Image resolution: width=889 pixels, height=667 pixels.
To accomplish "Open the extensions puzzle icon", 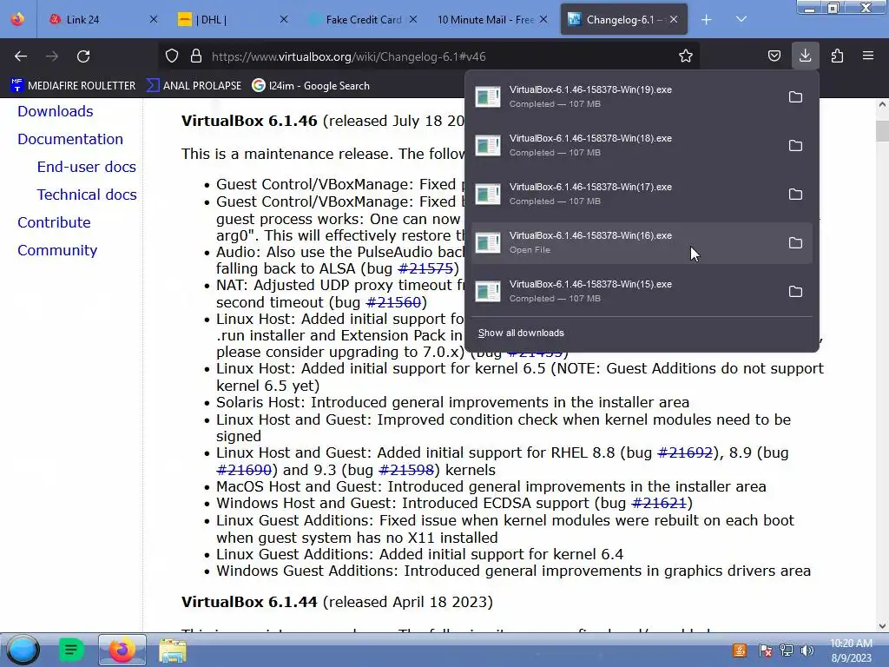I will (x=837, y=56).
